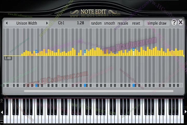Select the 1.28 note value field
The image size is (187, 125).
(81, 23)
